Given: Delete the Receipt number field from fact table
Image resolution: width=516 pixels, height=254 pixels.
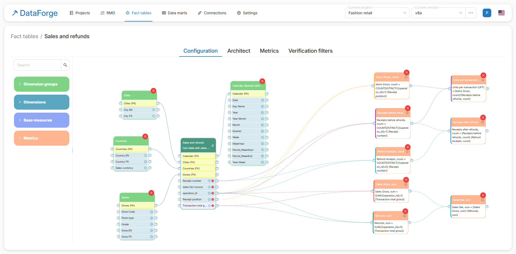Looking at the screenshot, I should 213,181.
